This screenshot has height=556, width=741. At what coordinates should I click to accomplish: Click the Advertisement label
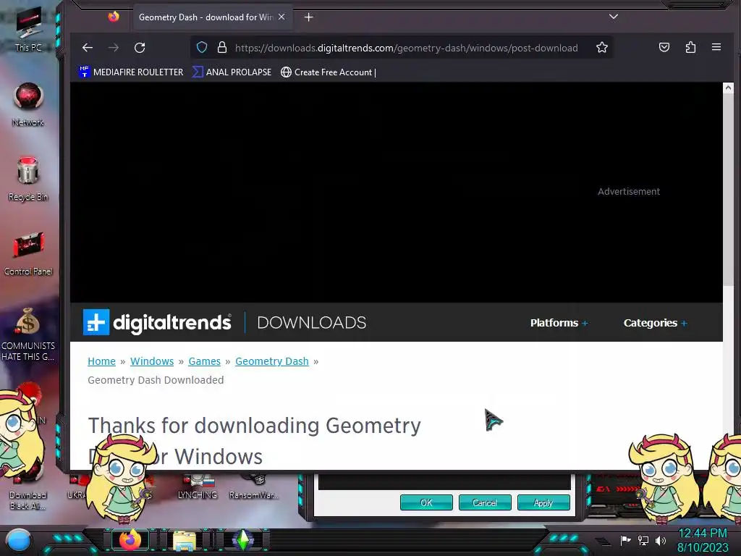pos(629,191)
